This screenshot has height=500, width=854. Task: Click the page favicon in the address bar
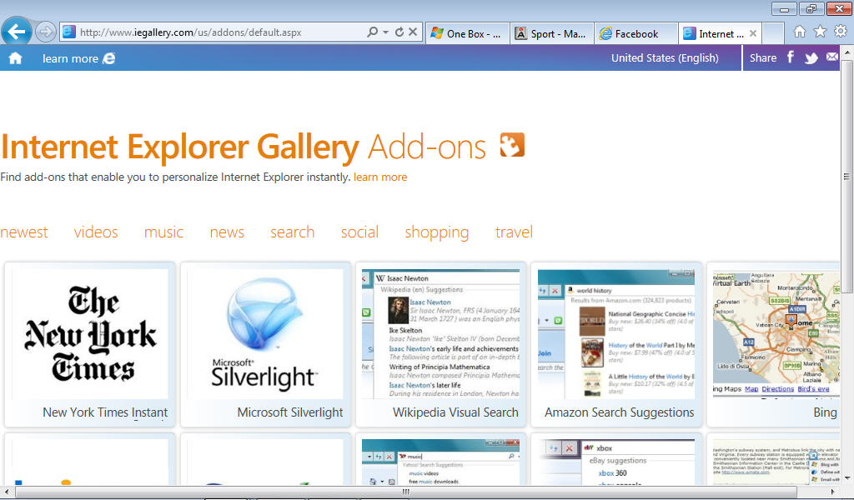(x=68, y=32)
